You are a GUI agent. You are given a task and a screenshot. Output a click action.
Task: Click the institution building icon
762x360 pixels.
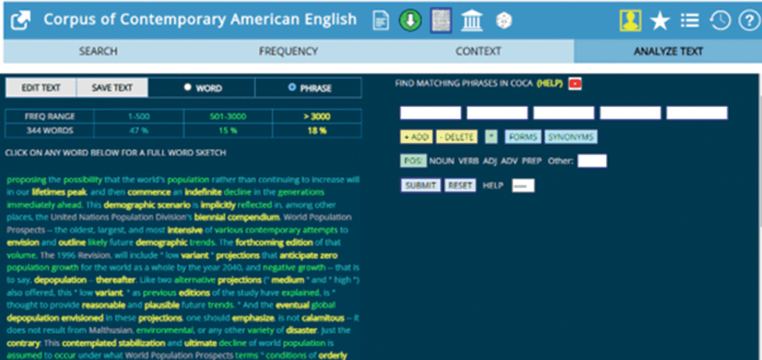pos(471,21)
